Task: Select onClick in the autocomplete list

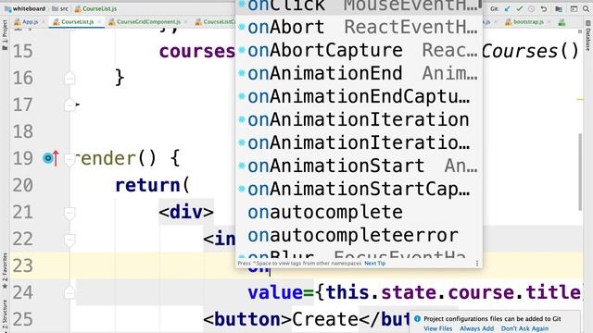Action: pyautogui.click(x=359, y=6)
